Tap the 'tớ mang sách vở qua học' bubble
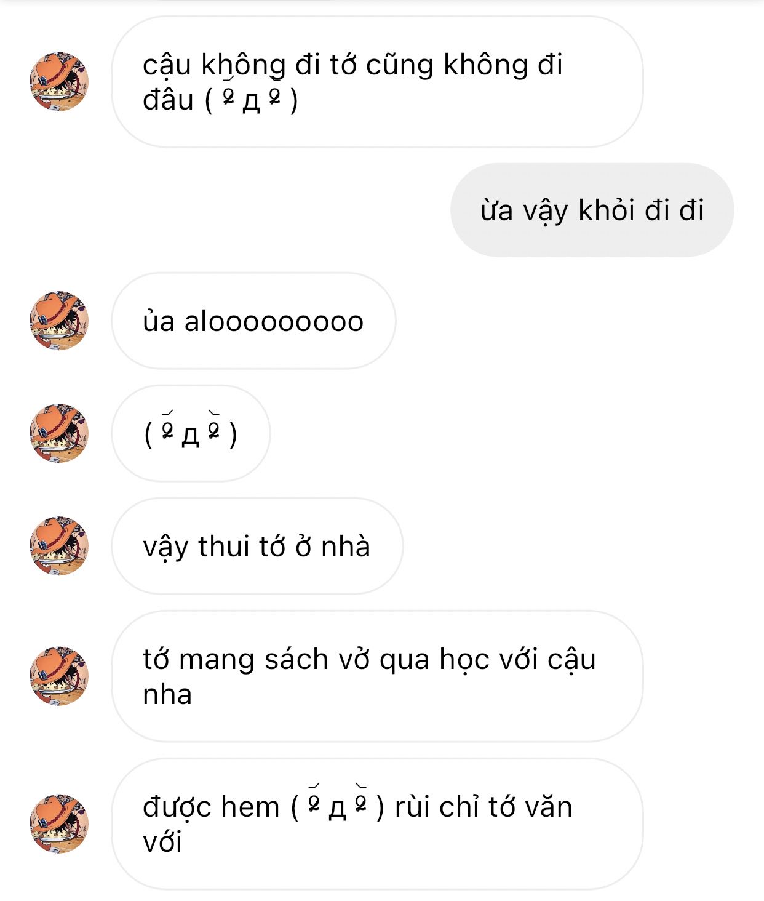 coord(377,676)
